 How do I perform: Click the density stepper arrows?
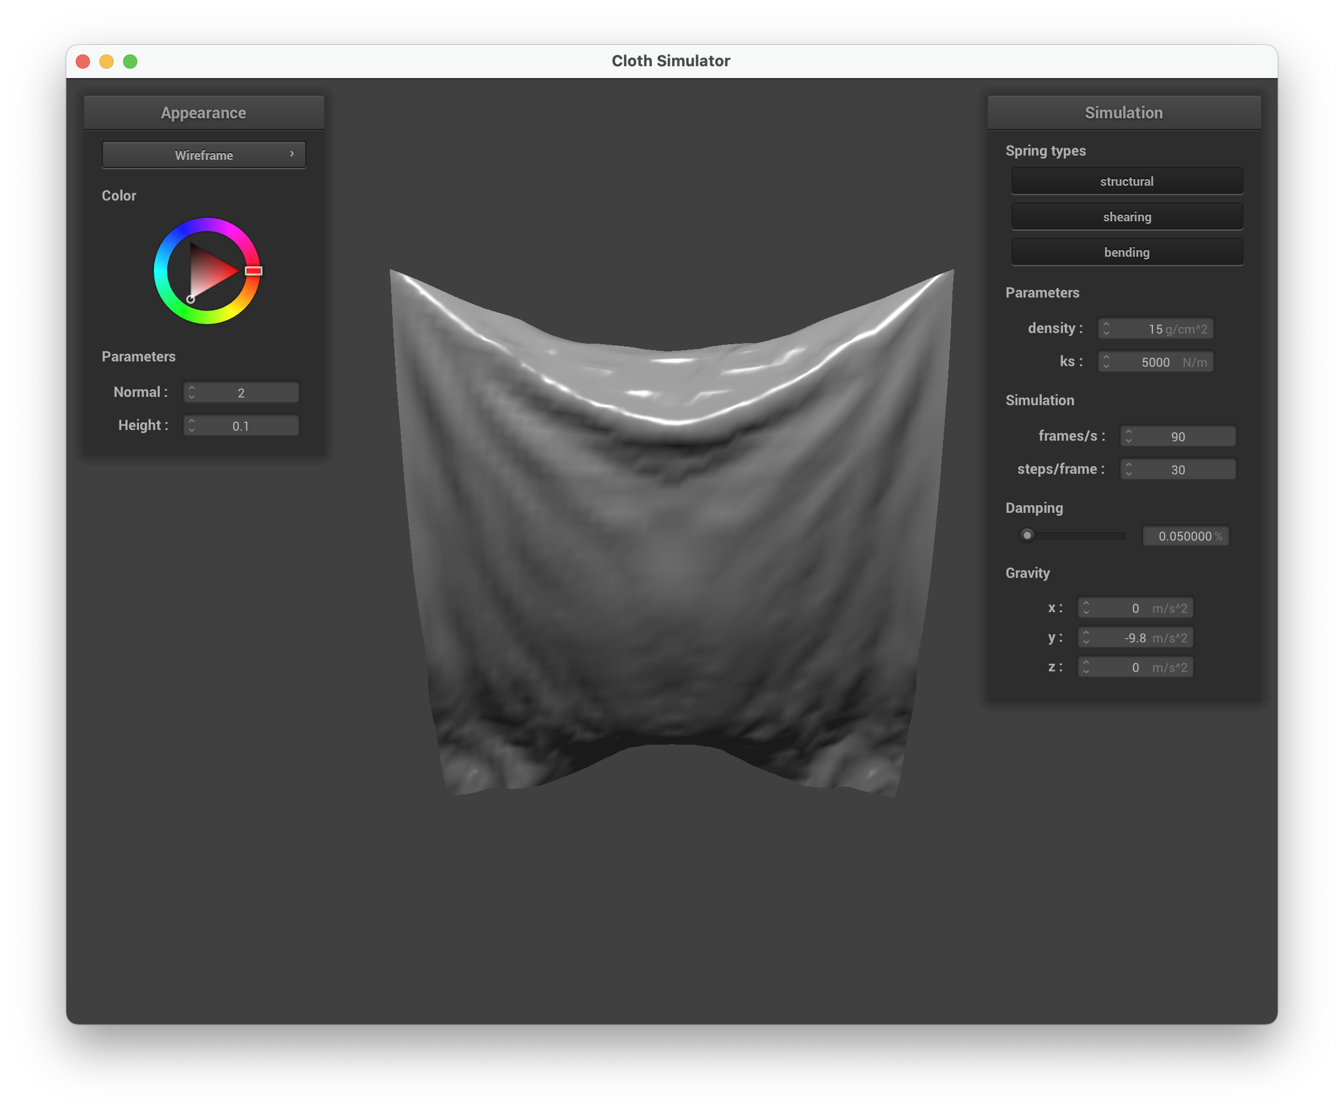[x=1107, y=329]
